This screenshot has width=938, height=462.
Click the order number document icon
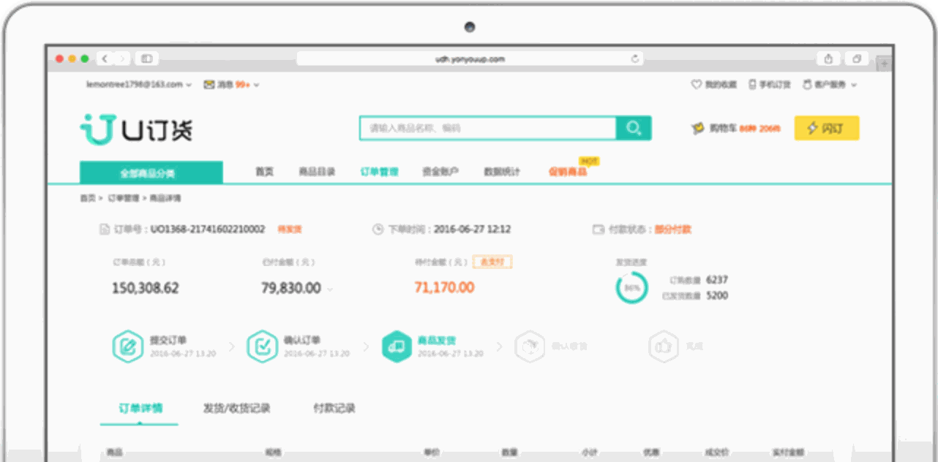pos(105,230)
